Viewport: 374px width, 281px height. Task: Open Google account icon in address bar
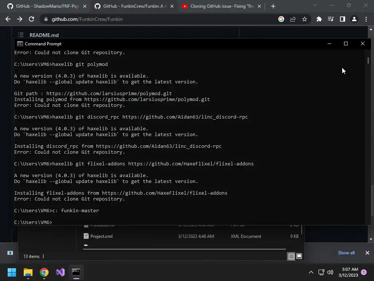281,19
